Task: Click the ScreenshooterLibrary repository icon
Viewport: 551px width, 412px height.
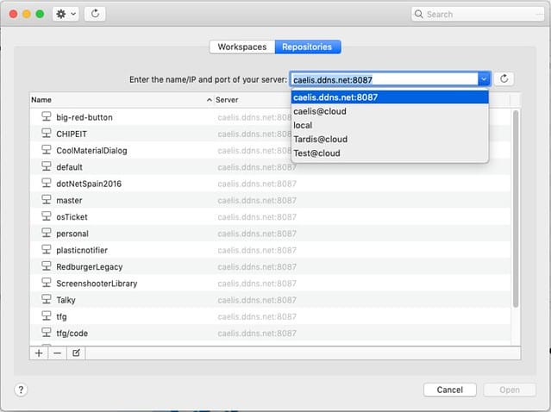Action: pos(47,283)
